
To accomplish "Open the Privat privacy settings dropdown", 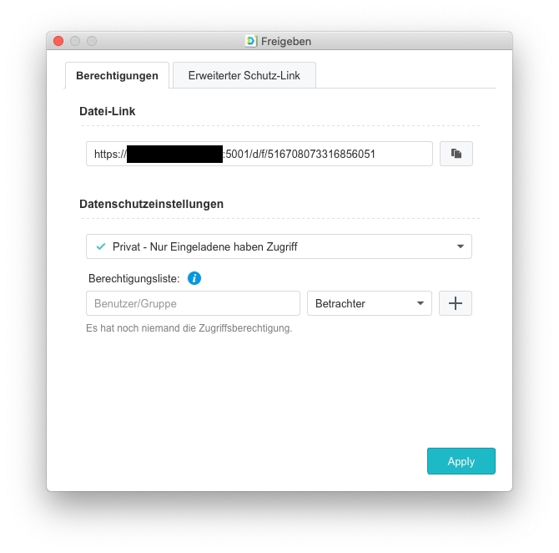I will 279,246.
